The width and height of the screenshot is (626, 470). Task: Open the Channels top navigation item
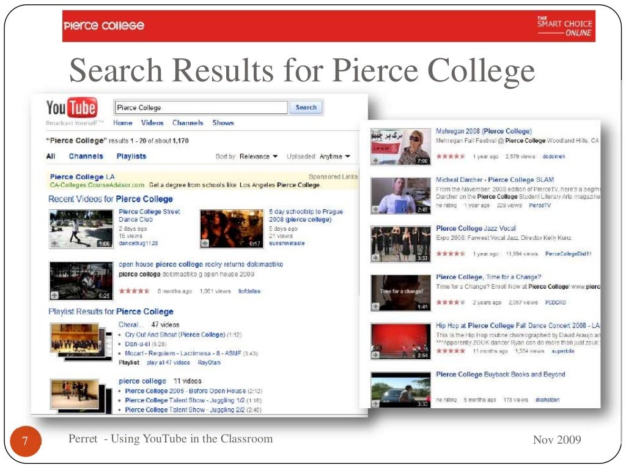[188, 122]
